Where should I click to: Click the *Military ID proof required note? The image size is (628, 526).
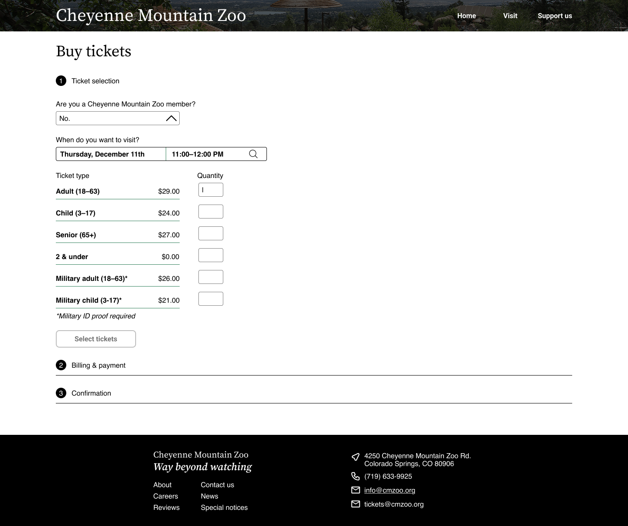coord(96,316)
